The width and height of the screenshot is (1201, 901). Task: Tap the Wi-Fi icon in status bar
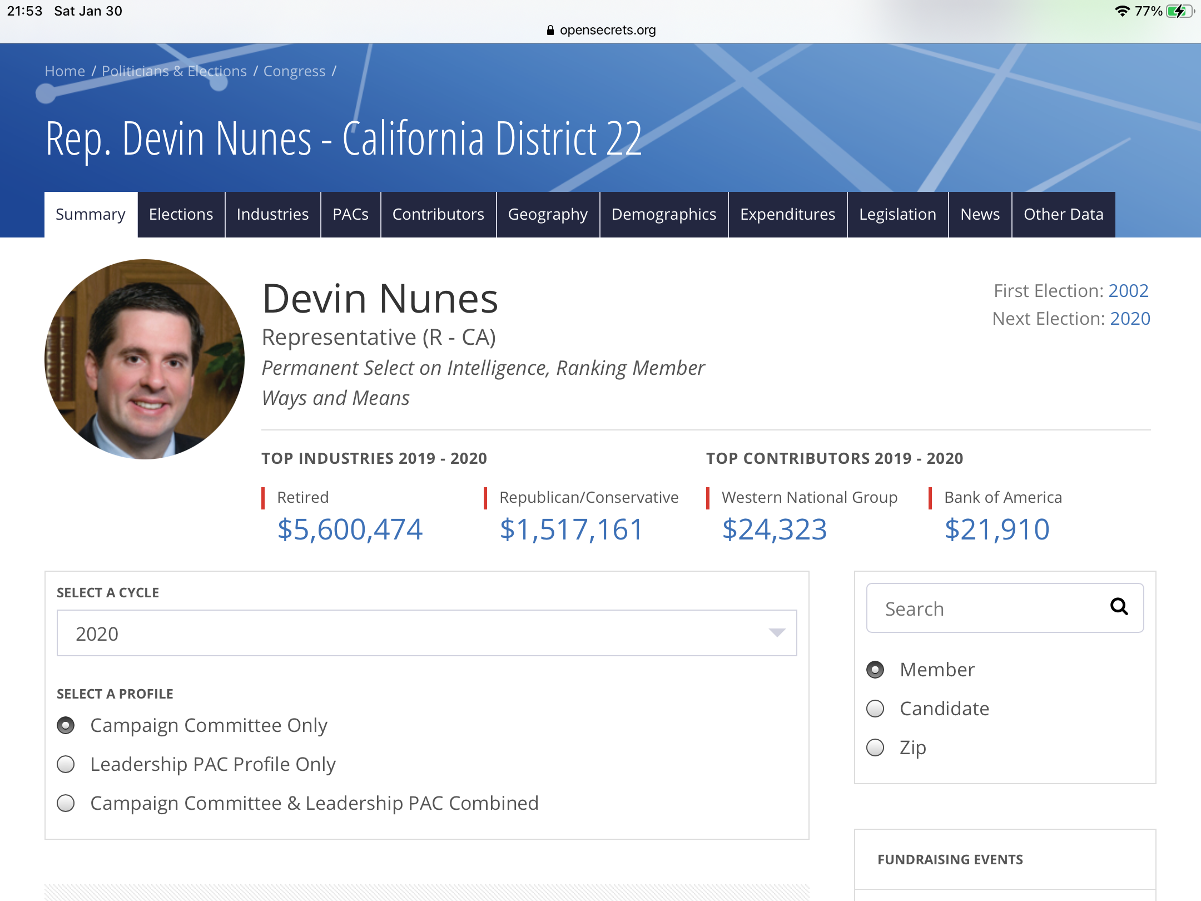[1122, 11]
